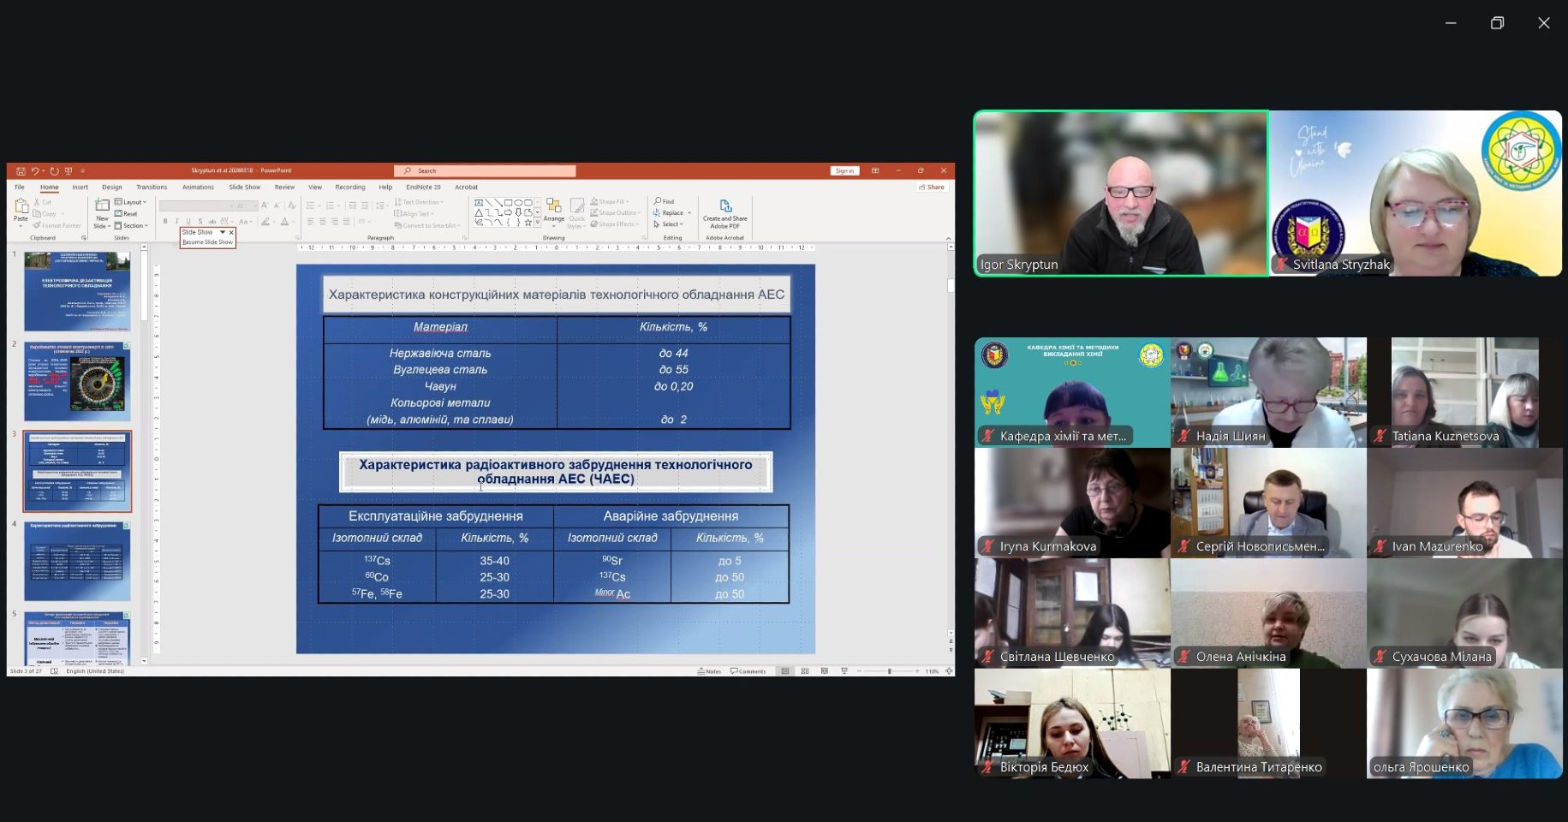Switch to Slide Sorter view icon
Screen dimensions: 1568x822
(805, 671)
